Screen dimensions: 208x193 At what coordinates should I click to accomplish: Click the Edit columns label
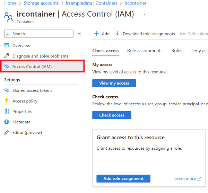(x=198, y=34)
